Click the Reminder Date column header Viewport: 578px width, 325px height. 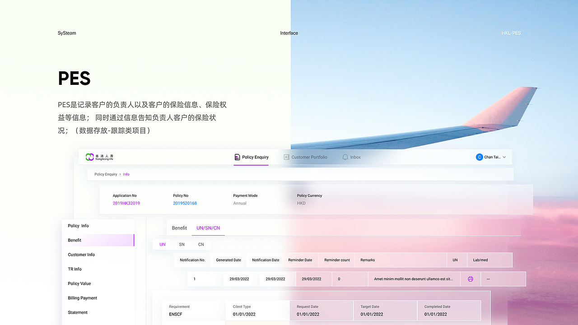click(300, 260)
